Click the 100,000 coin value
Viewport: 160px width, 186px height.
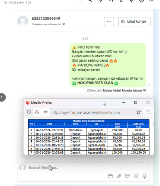pyautogui.click(x=117, y=153)
